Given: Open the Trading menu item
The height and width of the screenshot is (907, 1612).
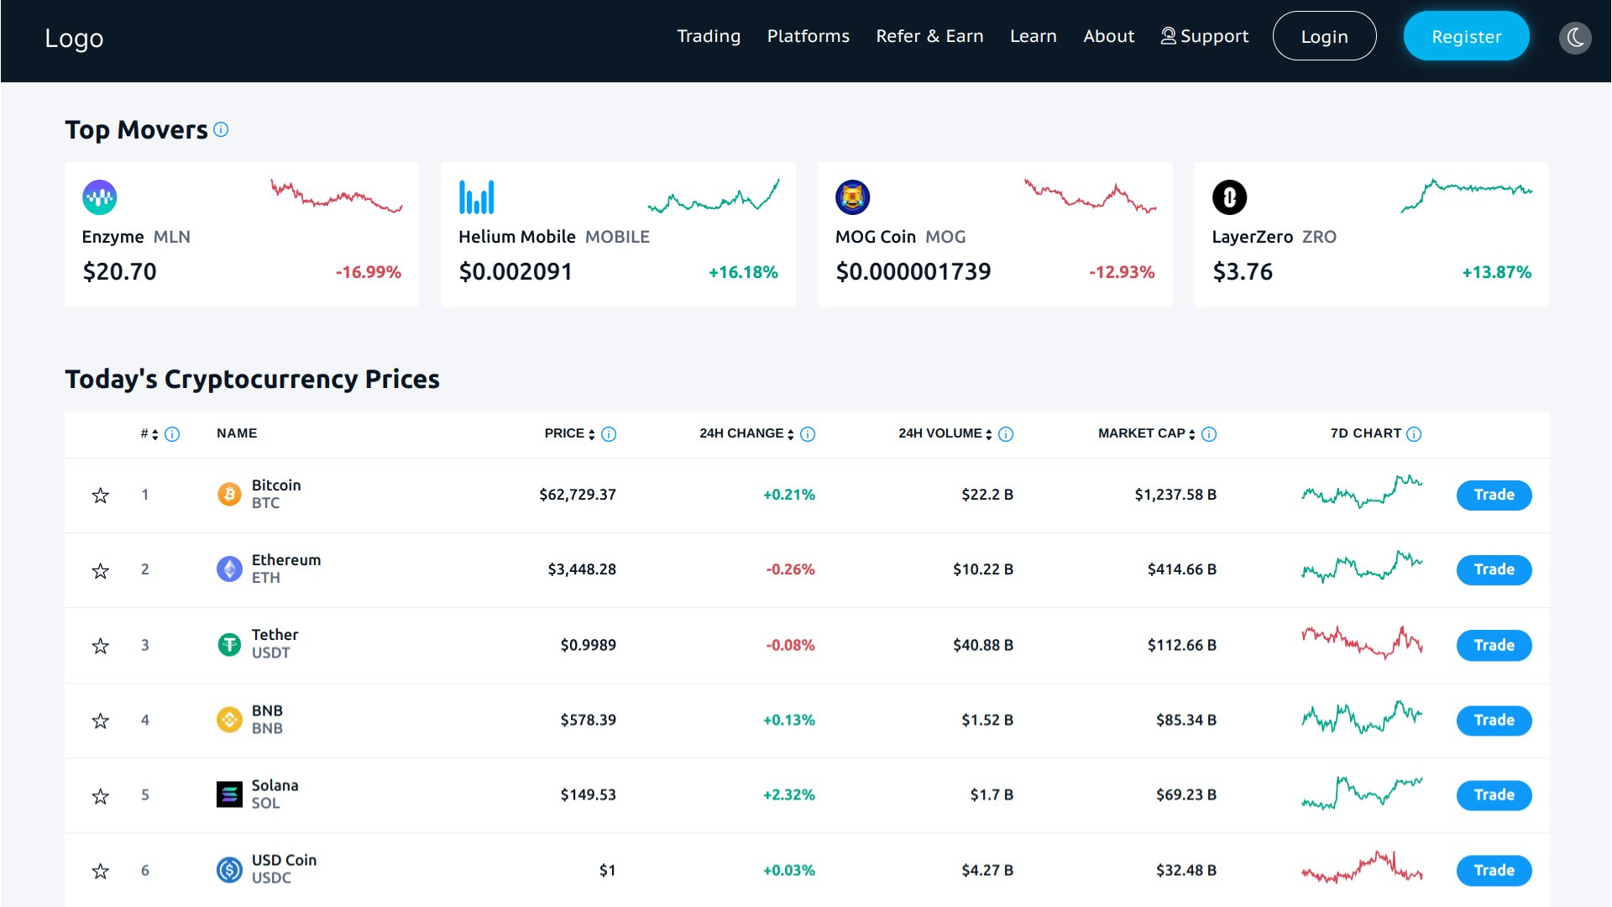Looking at the screenshot, I should (708, 36).
